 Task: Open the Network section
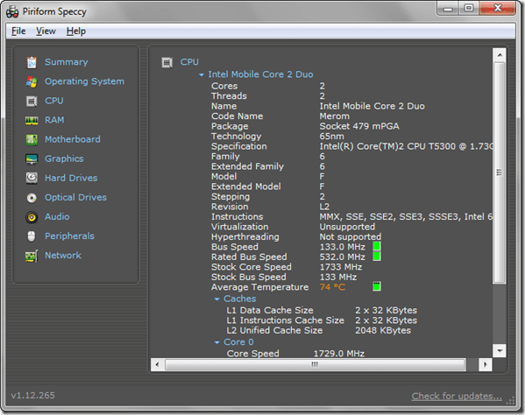coord(63,256)
